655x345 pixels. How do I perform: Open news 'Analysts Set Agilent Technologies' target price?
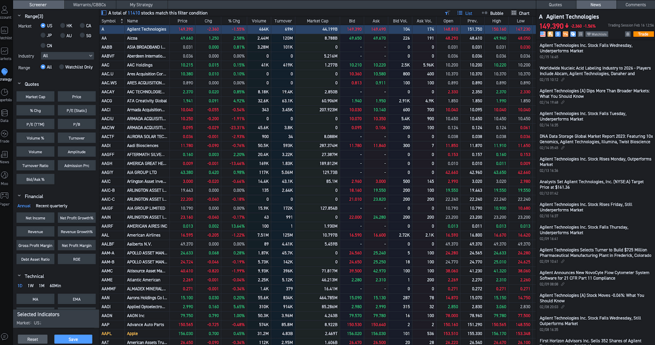pyautogui.click(x=592, y=184)
